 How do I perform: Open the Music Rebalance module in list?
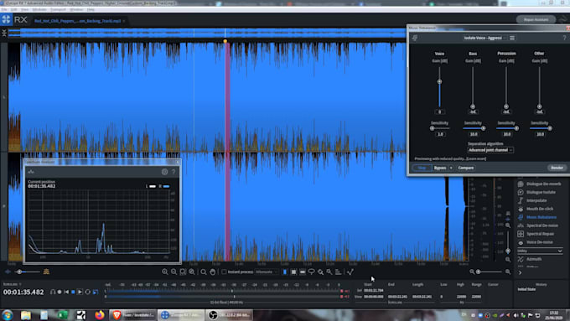pos(536,217)
